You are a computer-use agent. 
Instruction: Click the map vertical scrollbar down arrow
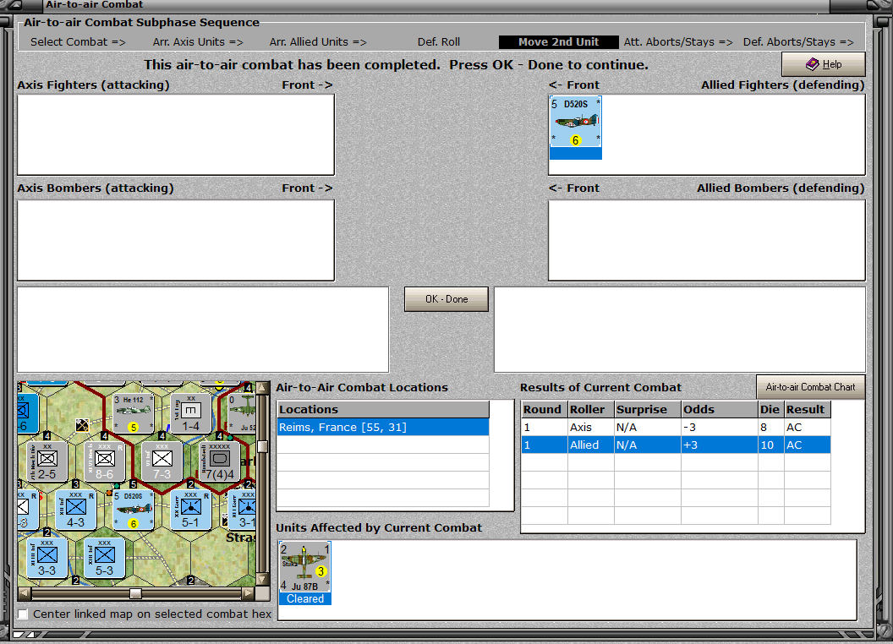262,579
